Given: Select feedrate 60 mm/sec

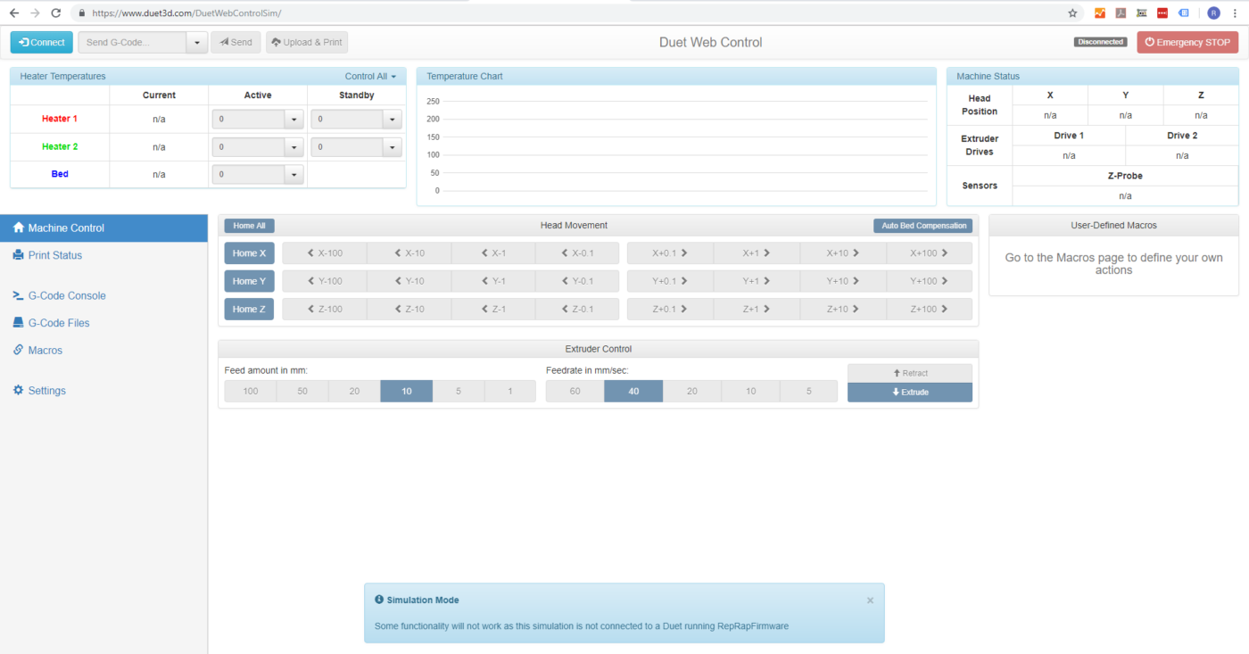Looking at the screenshot, I should (575, 392).
